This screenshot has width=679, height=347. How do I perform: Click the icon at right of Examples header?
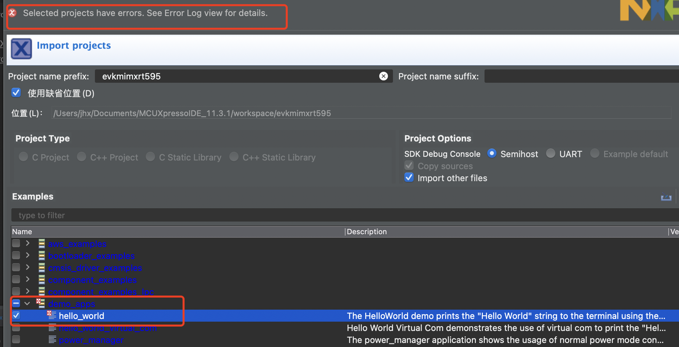[x=666, y=197]
